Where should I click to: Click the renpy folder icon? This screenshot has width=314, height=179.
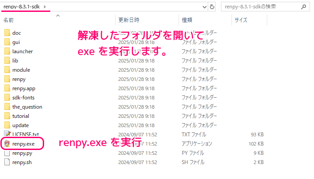point(7,79)
